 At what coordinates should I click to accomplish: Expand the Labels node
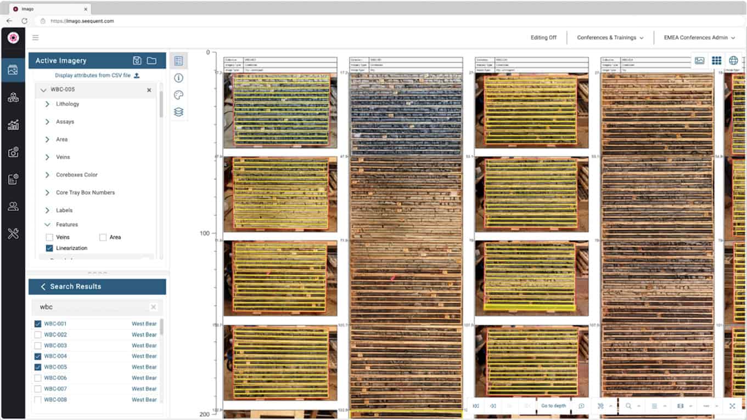47,210
